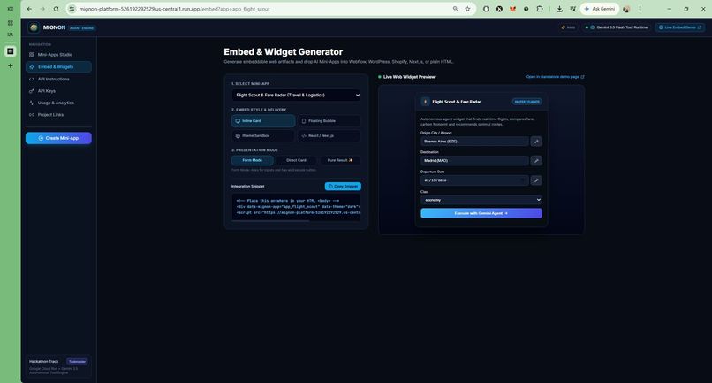The height and width of the screenshot is (383, 712).
Task: Open the Chrome three-dot menu
Action: [640, 9]
